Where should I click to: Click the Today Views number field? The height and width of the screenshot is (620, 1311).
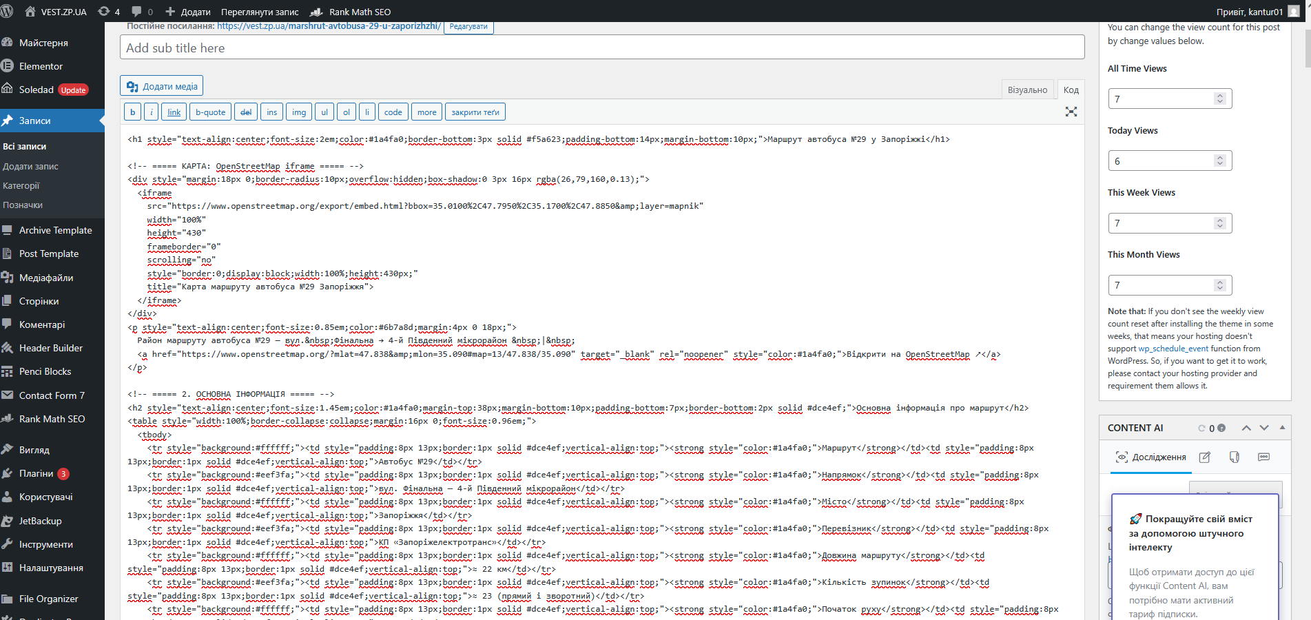[x=1170, y=161]
